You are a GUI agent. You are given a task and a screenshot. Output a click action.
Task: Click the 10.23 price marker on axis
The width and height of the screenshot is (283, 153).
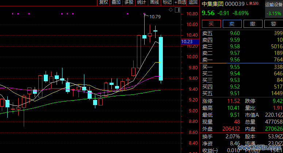(190, 42)
